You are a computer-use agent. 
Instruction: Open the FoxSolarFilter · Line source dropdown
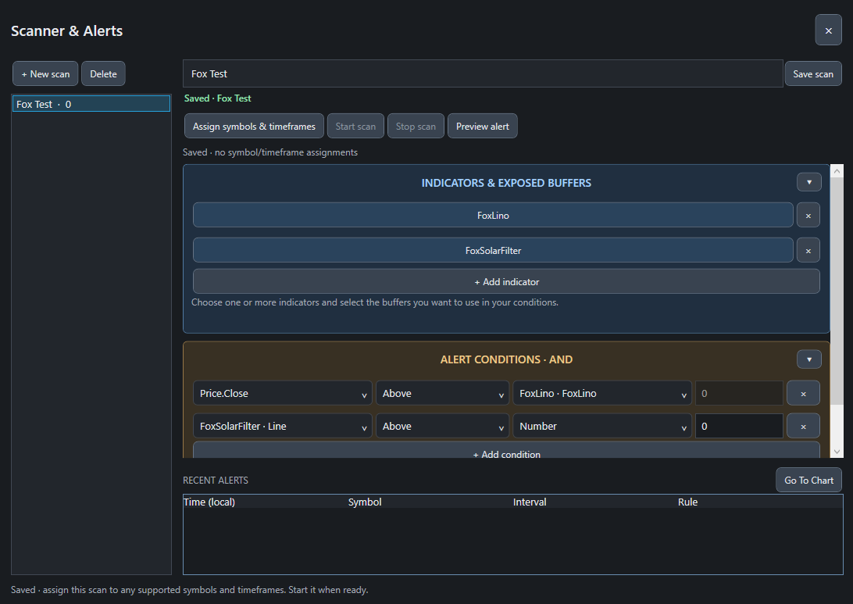pyautogui.click(x=282, y=427)
